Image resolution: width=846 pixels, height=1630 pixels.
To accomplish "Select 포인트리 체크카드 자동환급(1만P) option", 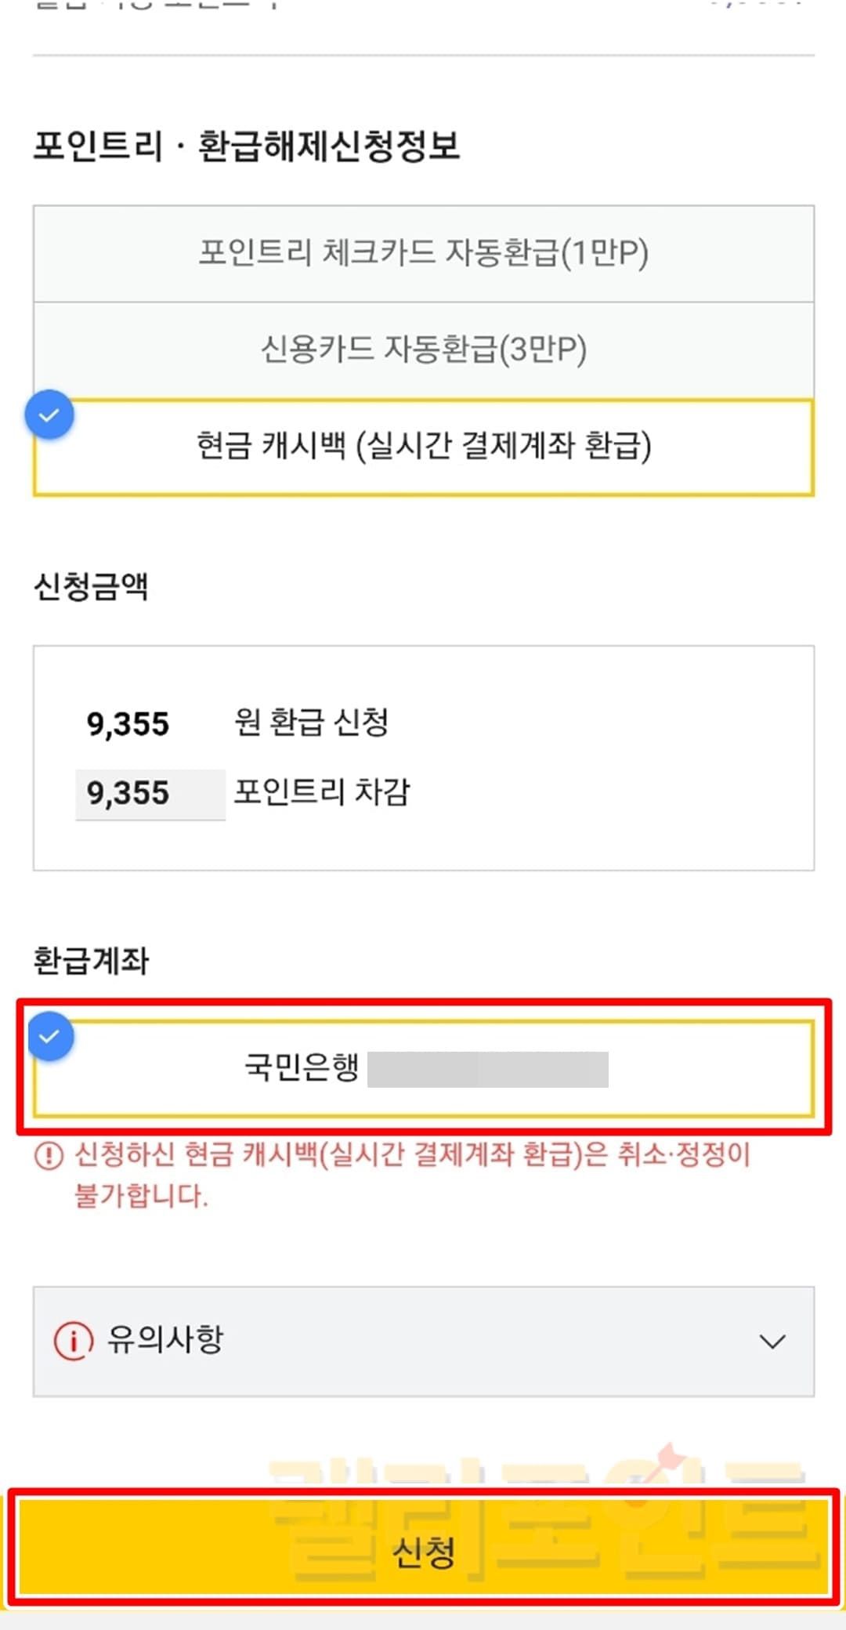I will point(423,253).
